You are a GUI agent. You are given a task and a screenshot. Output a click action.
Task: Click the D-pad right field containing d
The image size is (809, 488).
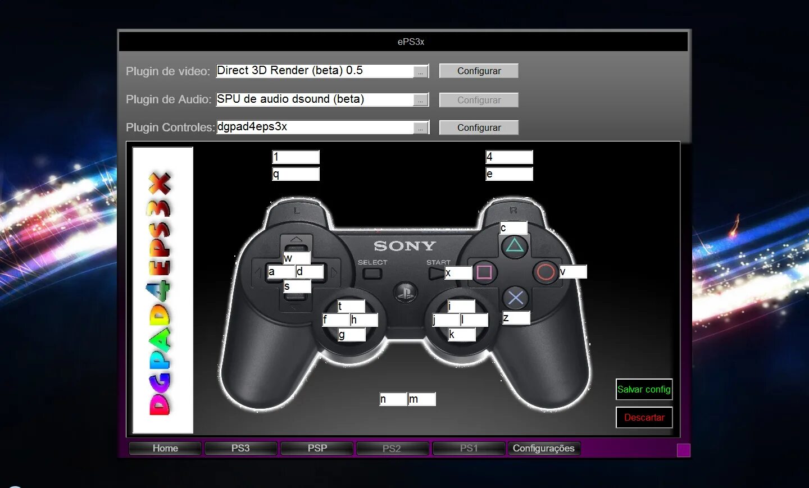pyautogui.click(x=310, y=272)
